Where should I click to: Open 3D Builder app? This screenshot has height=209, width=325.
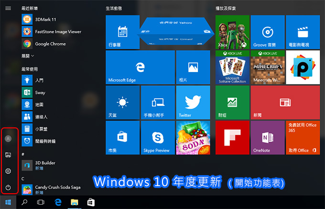39,165
